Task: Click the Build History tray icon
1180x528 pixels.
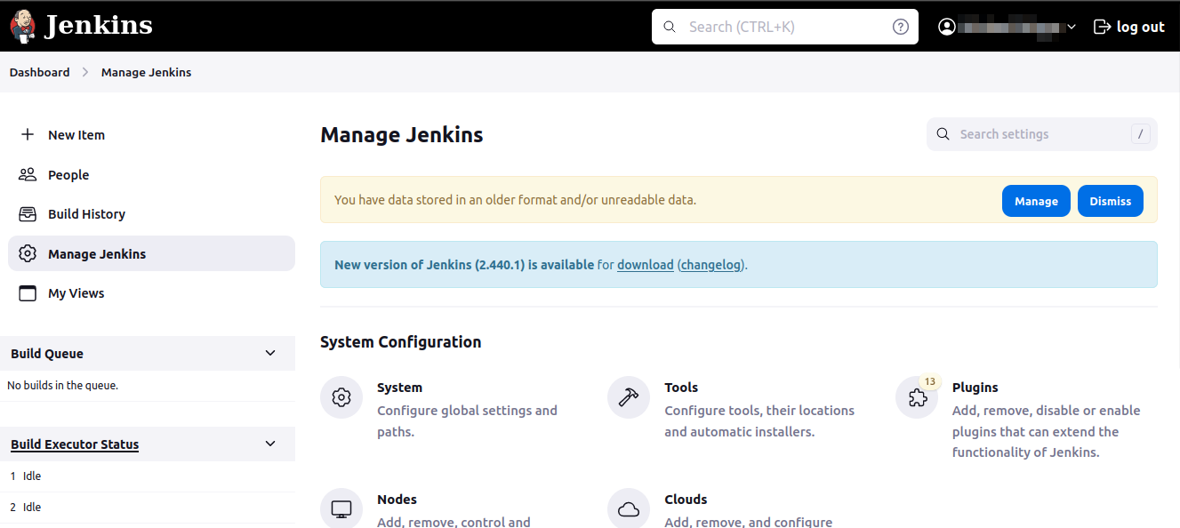Action: pyautogui.click(x=28, y=214)
